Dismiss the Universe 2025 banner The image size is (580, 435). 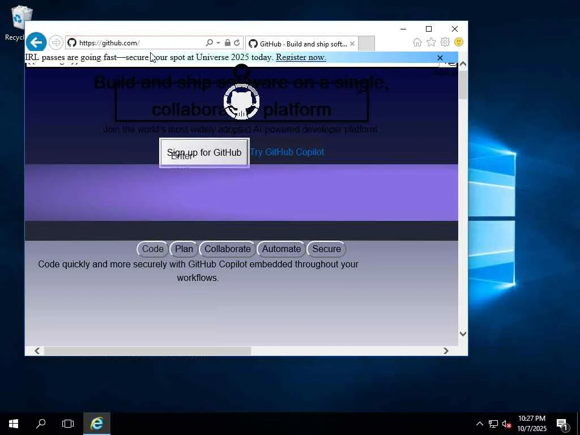tap(440, 58)
